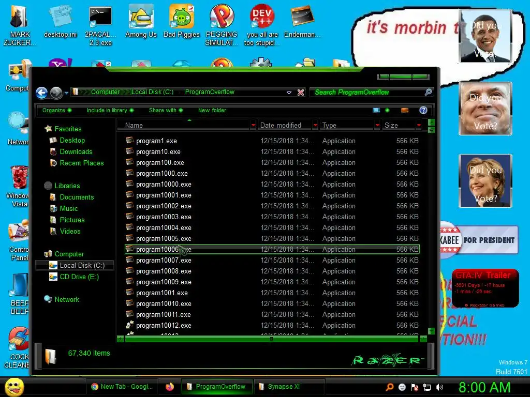Select CD Drive (E:) in tree
The image size is (530, 397).
point(79,277)
